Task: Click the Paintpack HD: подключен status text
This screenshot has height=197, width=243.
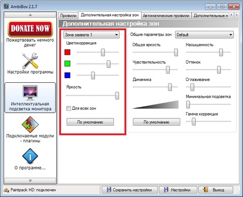Action: point(33,190)
